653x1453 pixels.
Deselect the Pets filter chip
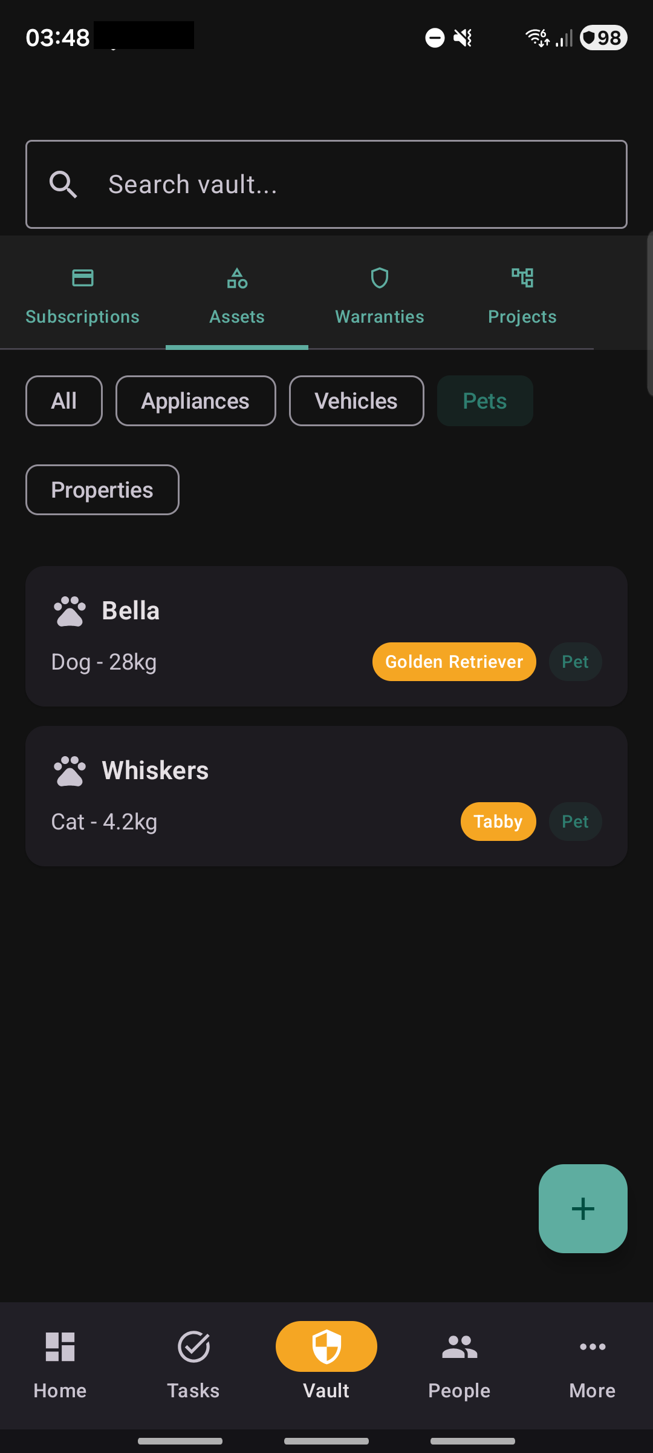point(485,401)
